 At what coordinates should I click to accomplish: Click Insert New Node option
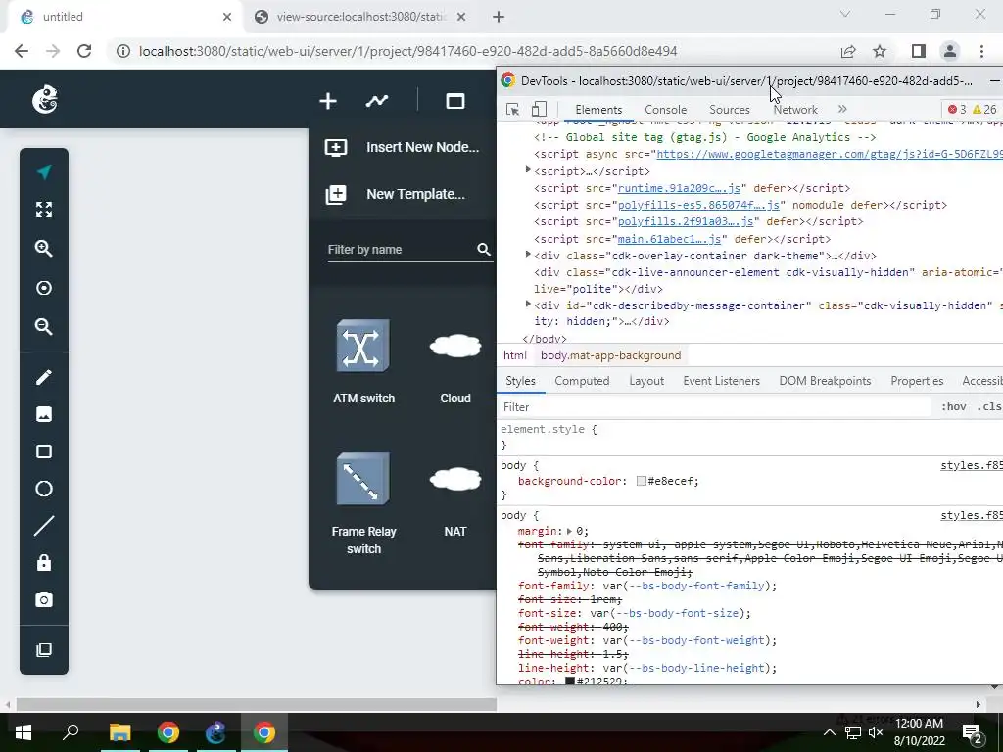pyautogui.click(x=402, y=147)
